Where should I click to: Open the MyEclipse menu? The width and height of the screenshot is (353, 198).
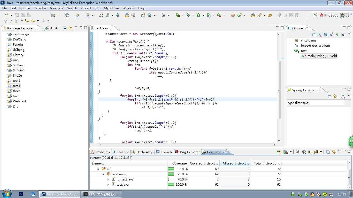point(111,8)
